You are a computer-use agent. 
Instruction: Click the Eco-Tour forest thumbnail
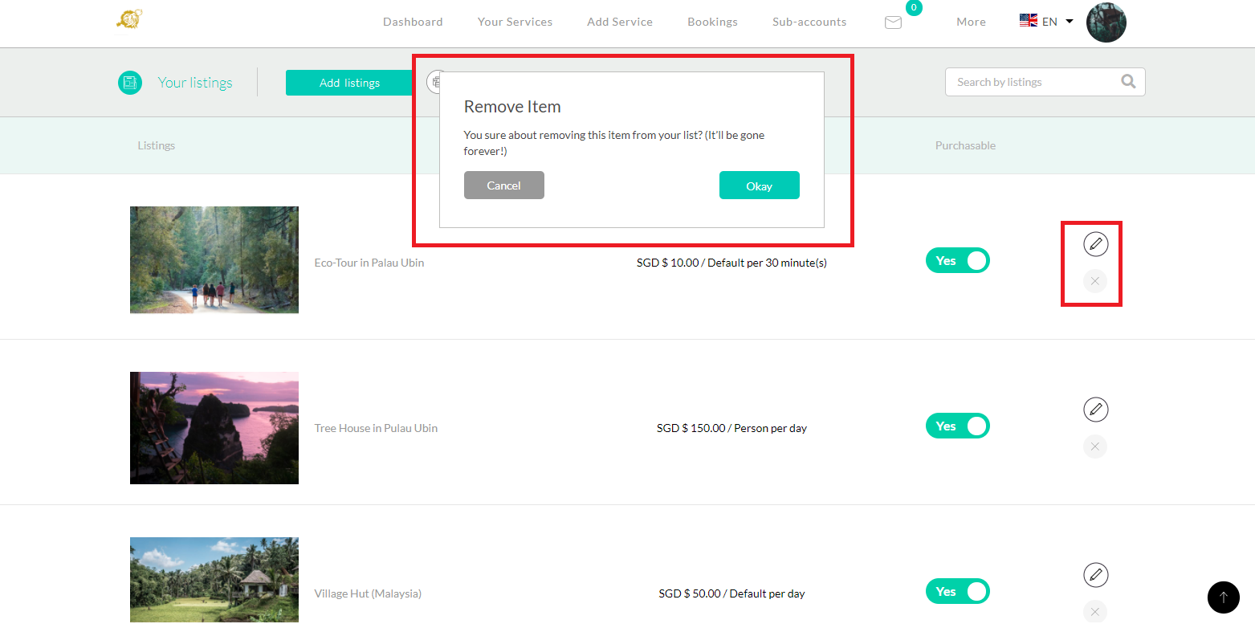click(214, 259)
